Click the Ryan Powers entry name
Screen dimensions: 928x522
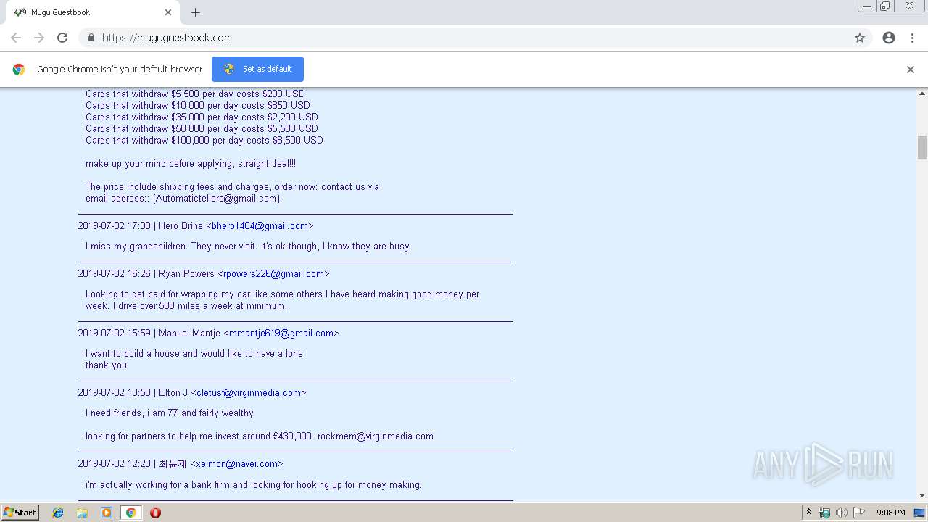tap(187, 274)
